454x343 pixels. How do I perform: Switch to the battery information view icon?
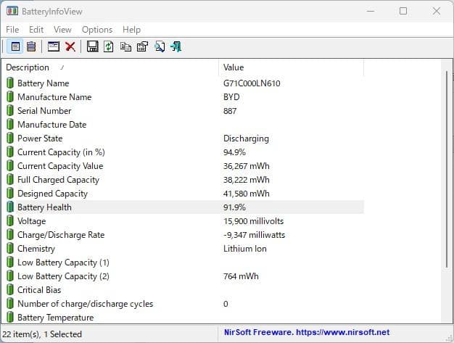point(15,47)
